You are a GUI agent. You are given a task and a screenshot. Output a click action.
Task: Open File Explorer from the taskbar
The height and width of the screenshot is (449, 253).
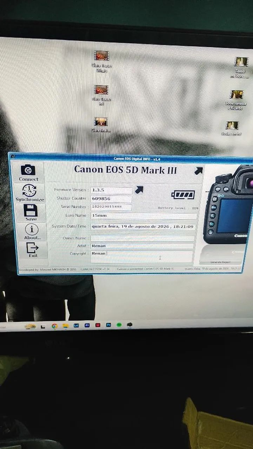tap(65, 326)
